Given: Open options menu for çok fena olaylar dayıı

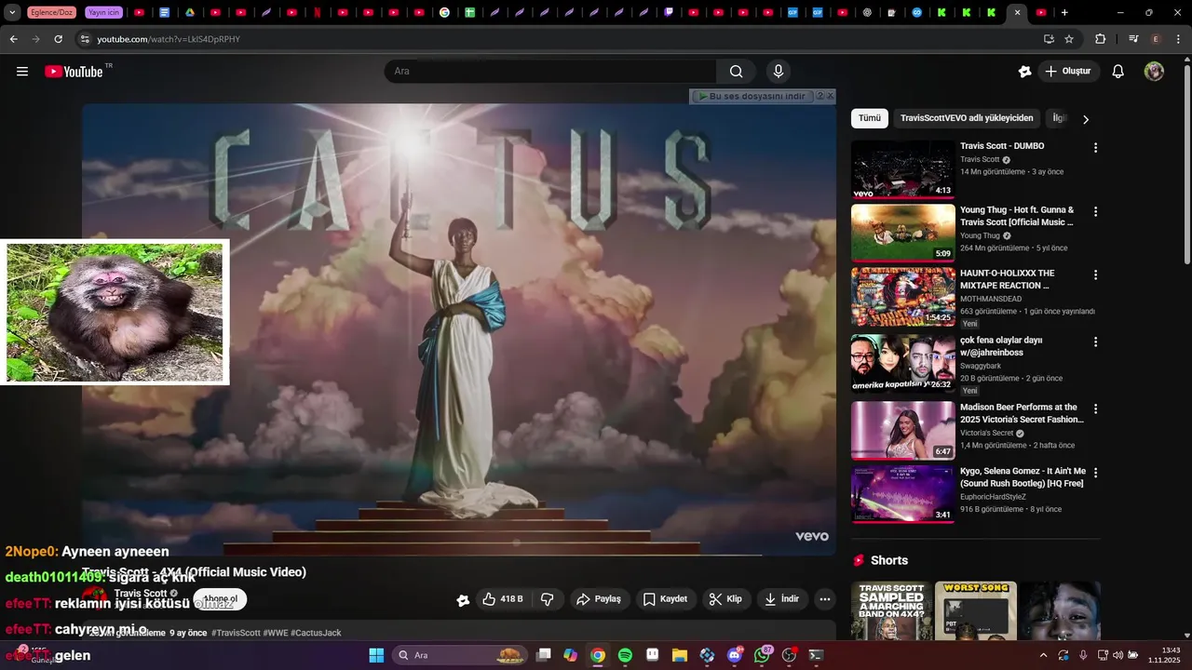Looking at the screenshot, I should [1095, 342].
